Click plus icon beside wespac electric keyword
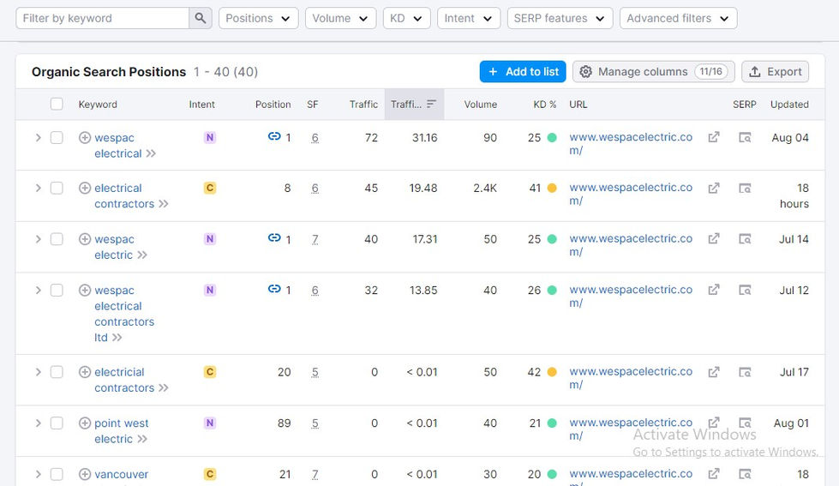Viewport: 839px width, 486px height. tap(85, 239)
